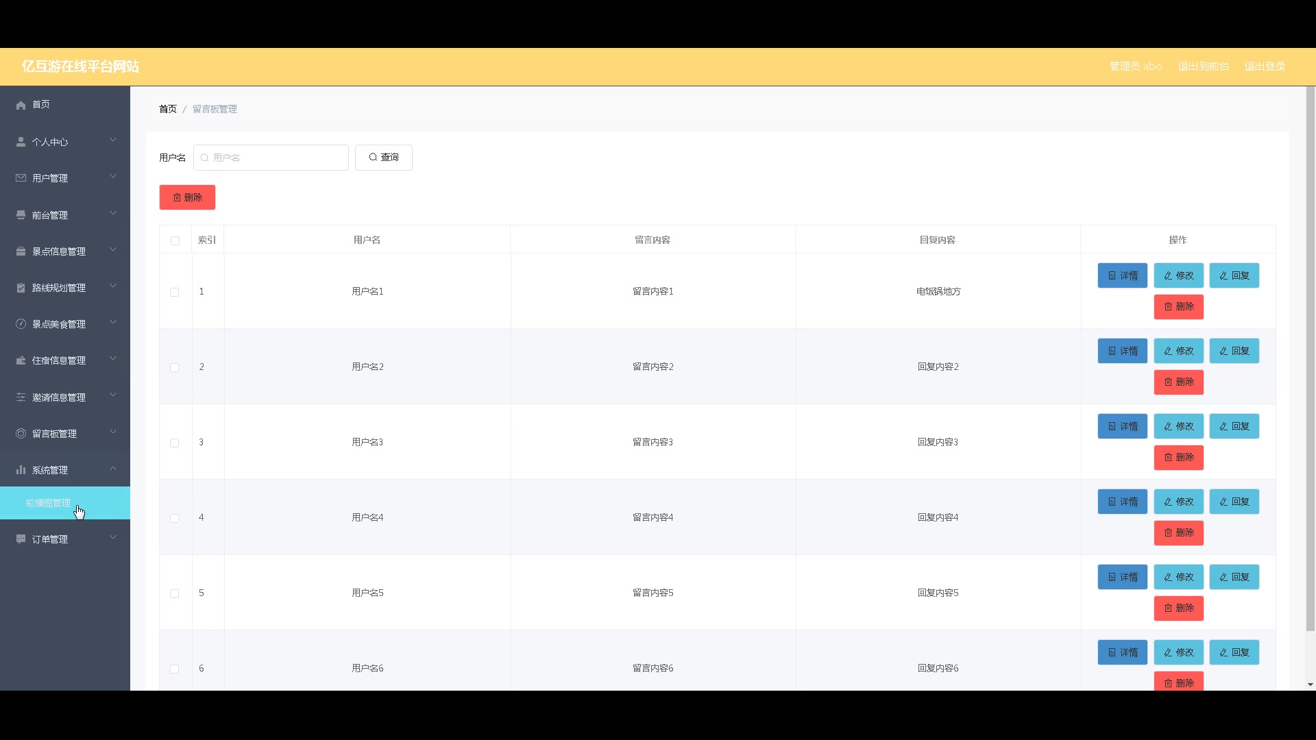
Task: Expand the 前台管理 menu chevron
Action: tap(113, 214)
